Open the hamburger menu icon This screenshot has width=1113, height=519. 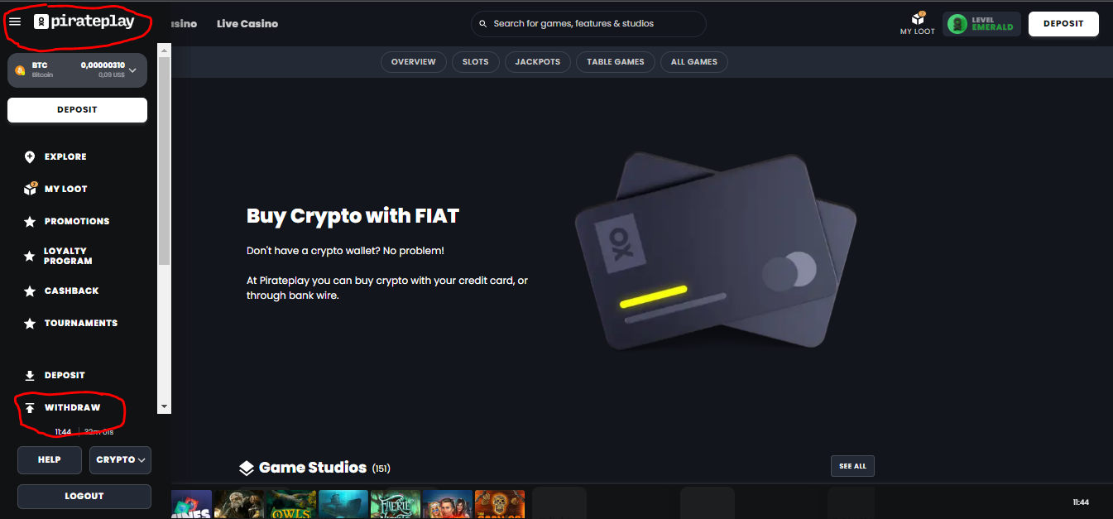pyautogui.click(x=15, y=22)
